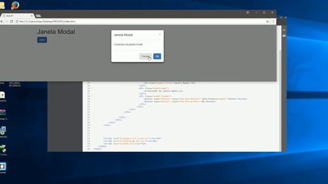Click the main.js script line in editor

[x=125, y=144]
